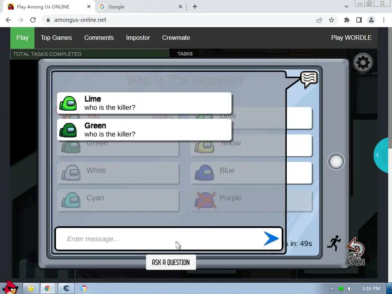
Task: Switch to the Google browser tab
Action: [140, 7]
